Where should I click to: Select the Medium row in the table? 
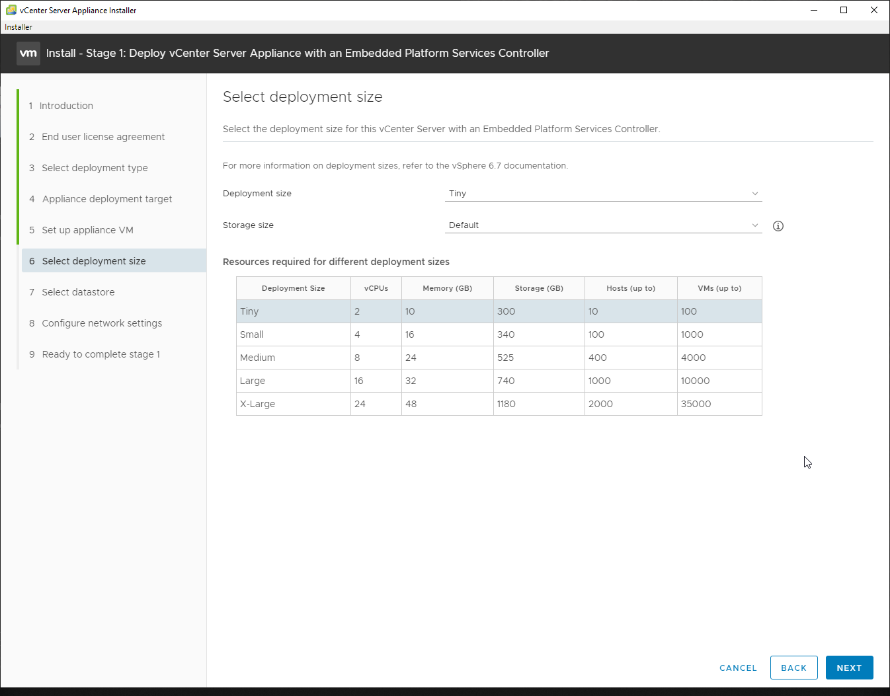pos(499,358)
